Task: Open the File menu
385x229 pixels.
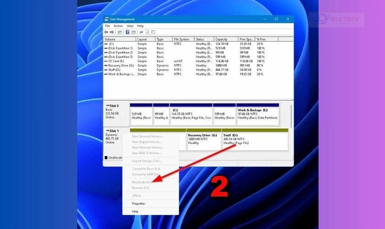Action: (108, 26)
